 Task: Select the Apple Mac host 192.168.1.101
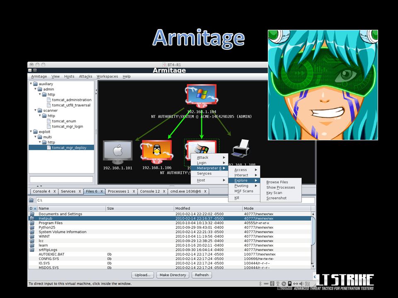click(117, 152)
